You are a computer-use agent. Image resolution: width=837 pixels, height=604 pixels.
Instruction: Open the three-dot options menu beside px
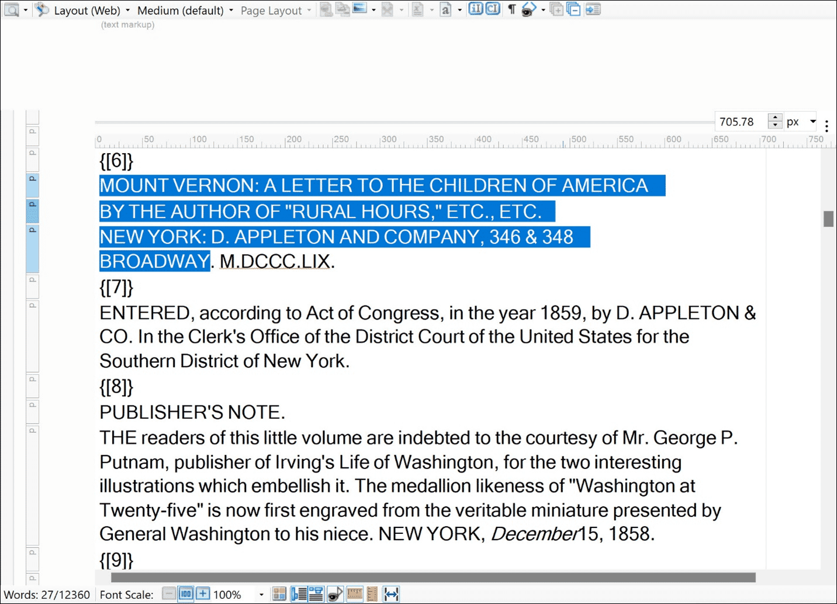826,126
